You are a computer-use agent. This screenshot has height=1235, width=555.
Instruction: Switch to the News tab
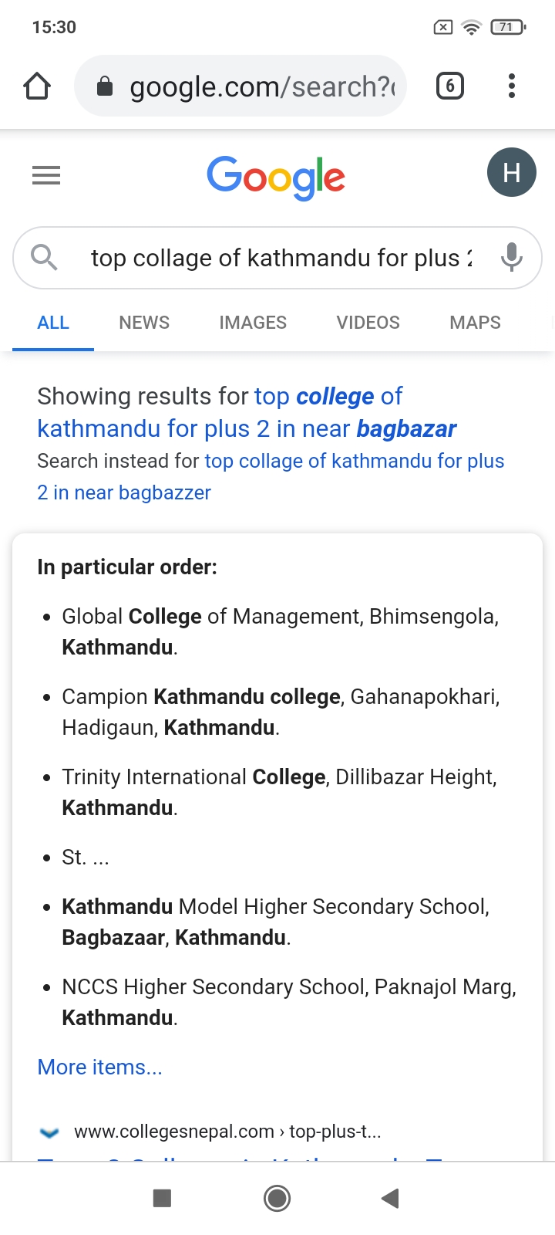[144, 323]
